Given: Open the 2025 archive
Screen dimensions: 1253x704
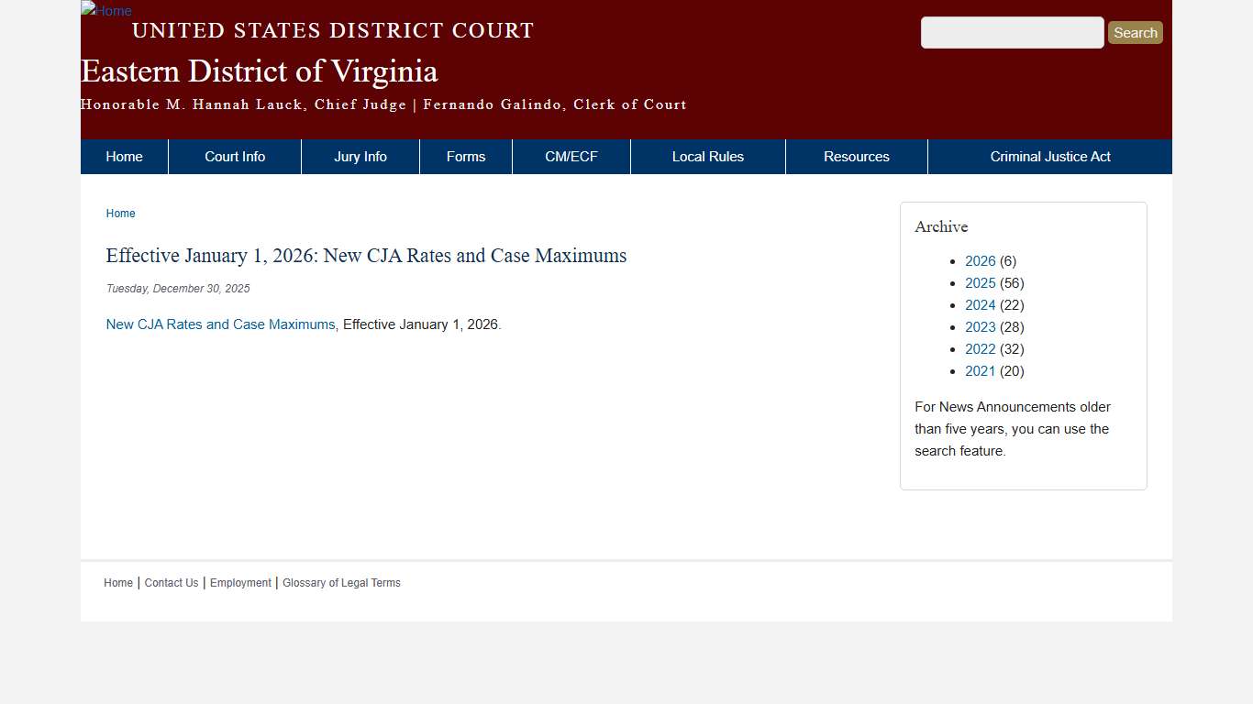Looking at the screenshot, I should [980, 282].
